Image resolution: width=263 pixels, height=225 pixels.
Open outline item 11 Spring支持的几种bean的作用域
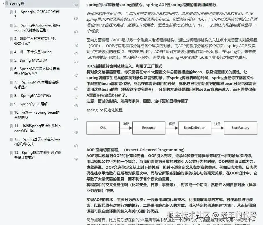(37, 128)
